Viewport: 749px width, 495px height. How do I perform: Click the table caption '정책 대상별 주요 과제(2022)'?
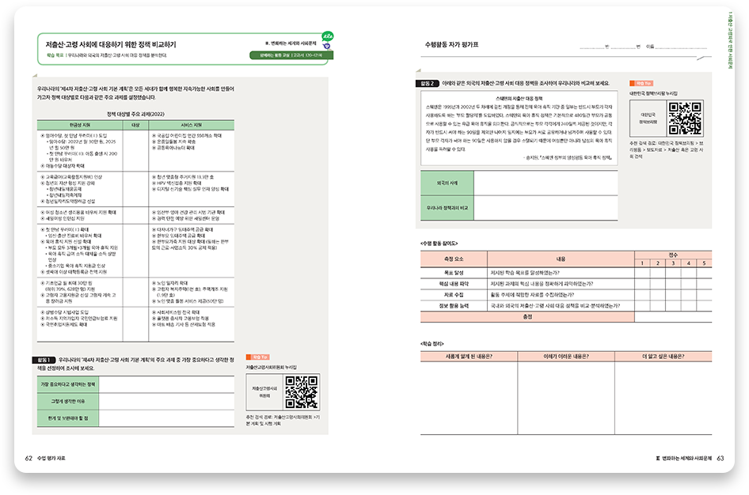point(135,115)
